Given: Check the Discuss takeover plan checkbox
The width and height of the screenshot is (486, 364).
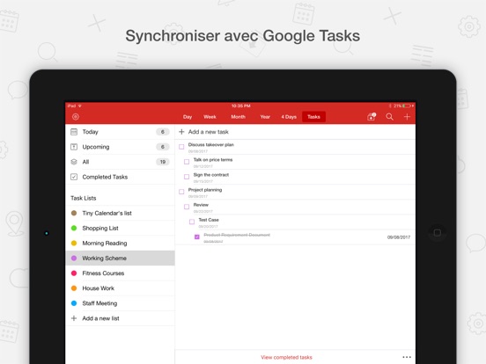Looking at the screenshot, I should pyautogui.click(x=181, y=147).
